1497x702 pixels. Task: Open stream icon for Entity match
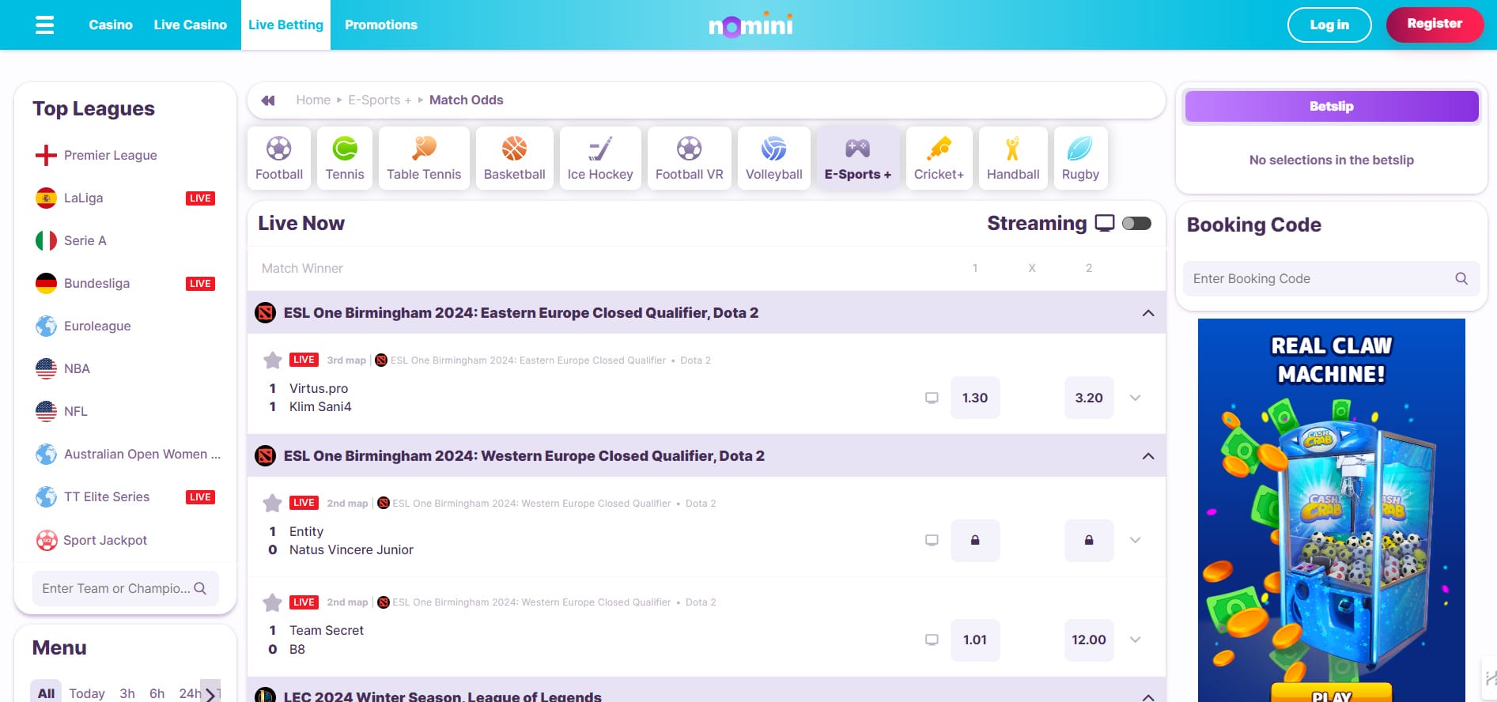tap(932, 540)
